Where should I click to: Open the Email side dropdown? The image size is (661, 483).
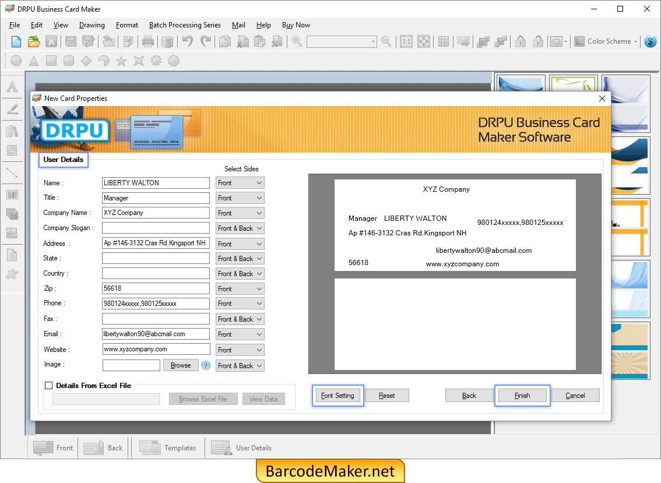tap(240, 334)
